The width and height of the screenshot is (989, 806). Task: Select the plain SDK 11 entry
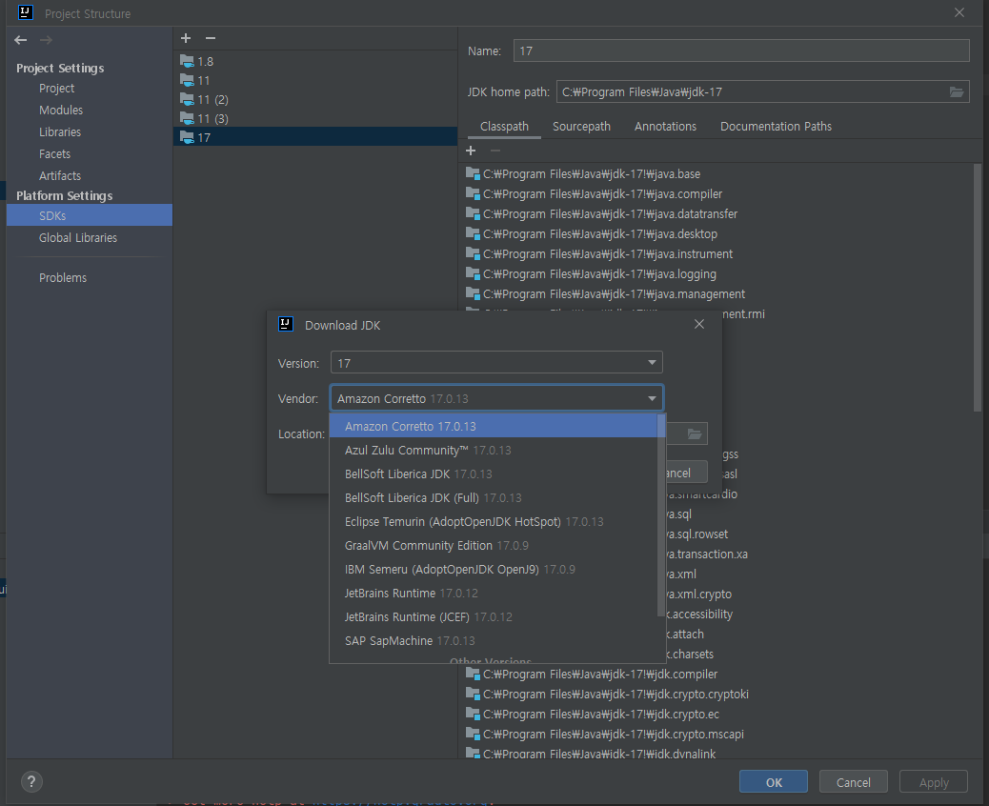point(314,80)
